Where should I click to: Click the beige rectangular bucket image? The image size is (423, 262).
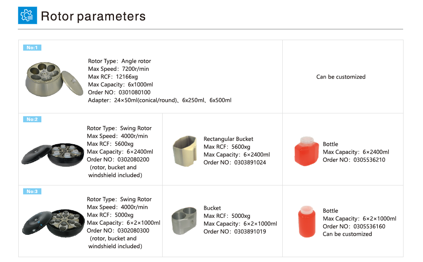coord(185,151)
